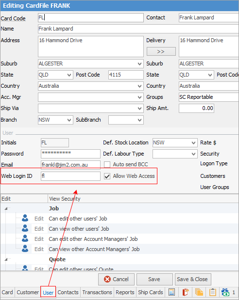
Task: Open the delivery State dropdown
Action: (210, 75)
